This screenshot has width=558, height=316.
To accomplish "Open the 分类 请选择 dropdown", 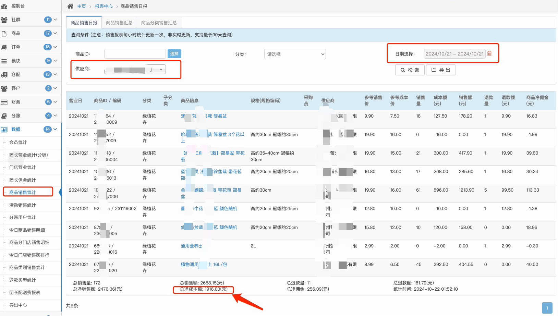I will pyautogui.click(x=295, y=54).
